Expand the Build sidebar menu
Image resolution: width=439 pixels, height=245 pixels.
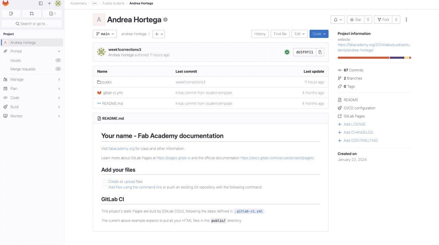coord(32,107)
